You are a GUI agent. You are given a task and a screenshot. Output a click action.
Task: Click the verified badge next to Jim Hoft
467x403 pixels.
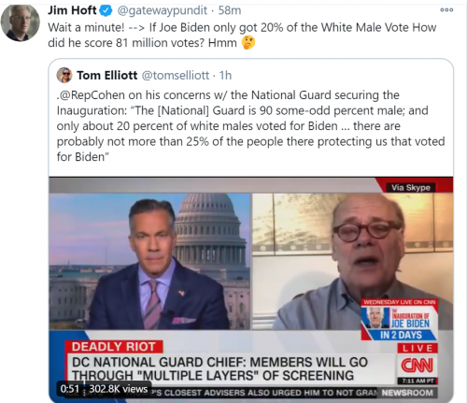pyautogui.click(x=106, y=11)
